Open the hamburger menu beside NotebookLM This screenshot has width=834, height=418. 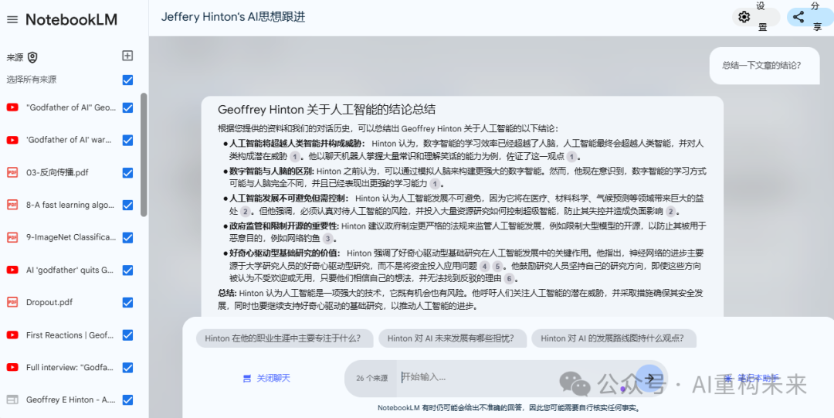pyautogui.click(x=12, y=19)
